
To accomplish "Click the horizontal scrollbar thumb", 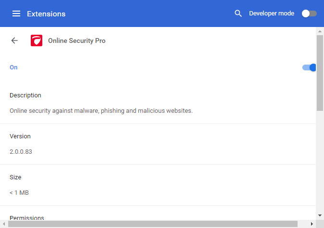I will point(153,224).
